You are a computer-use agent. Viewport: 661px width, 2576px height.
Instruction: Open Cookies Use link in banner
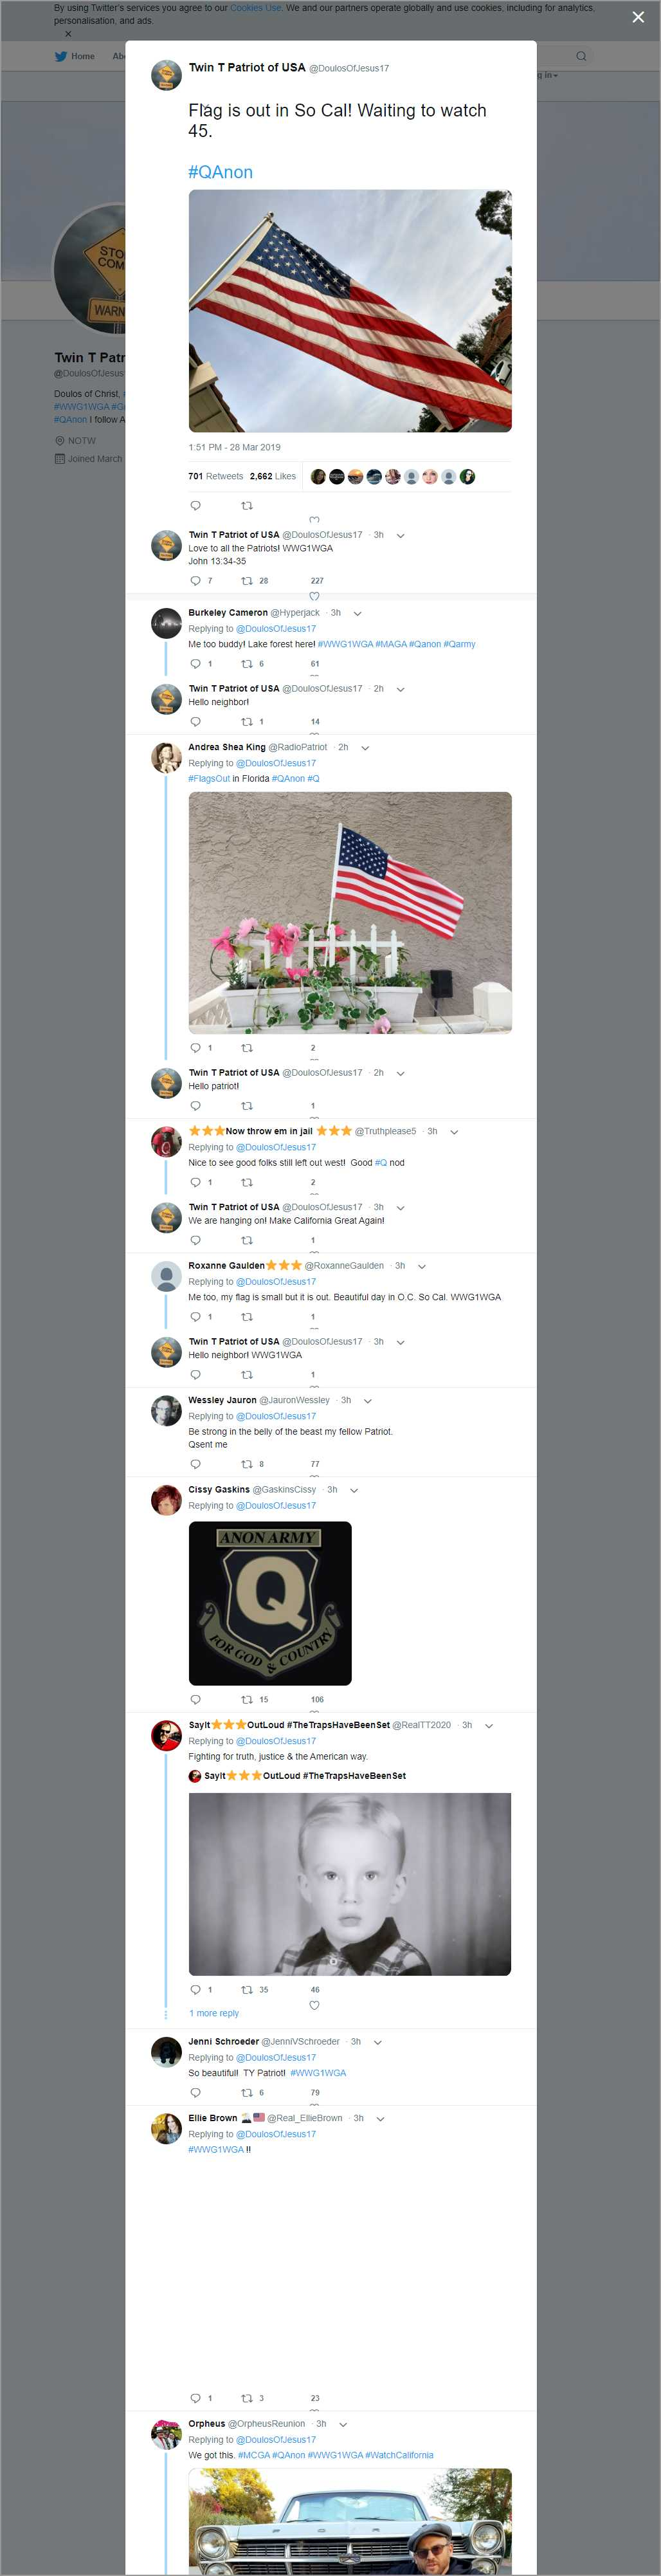click(255, 8)
